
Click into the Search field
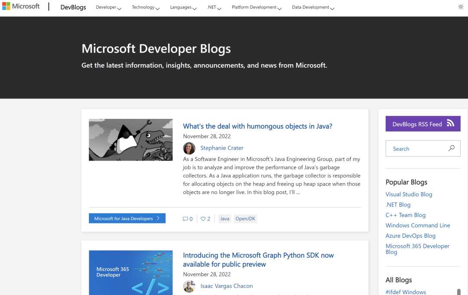pyautogui.click(x=423, y=148)
